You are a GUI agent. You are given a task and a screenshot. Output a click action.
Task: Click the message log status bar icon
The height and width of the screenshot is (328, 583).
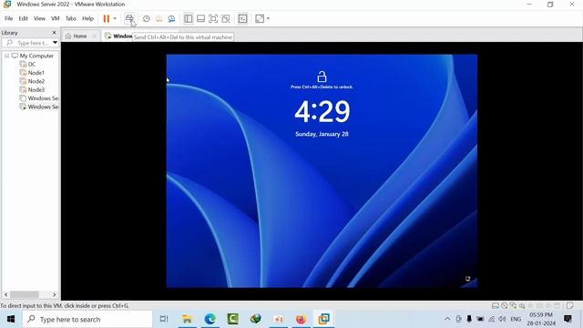570,306
